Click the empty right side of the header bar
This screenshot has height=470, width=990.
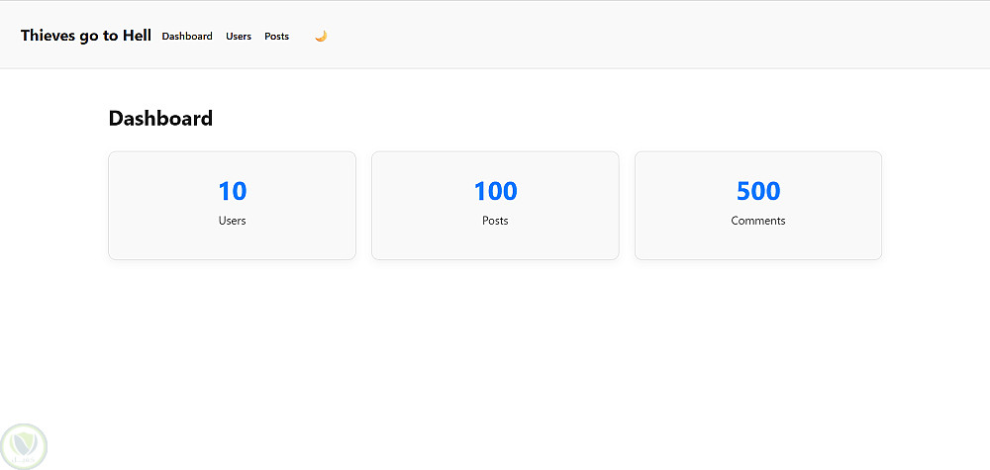pyautogui.click(x=693, y=36)
